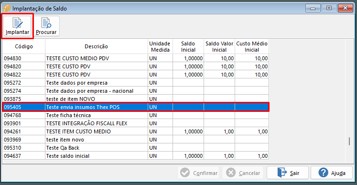Maximize the Implantação de Saldo window
The width and height of the screenshot is (357, 185).
click(329, 8)
